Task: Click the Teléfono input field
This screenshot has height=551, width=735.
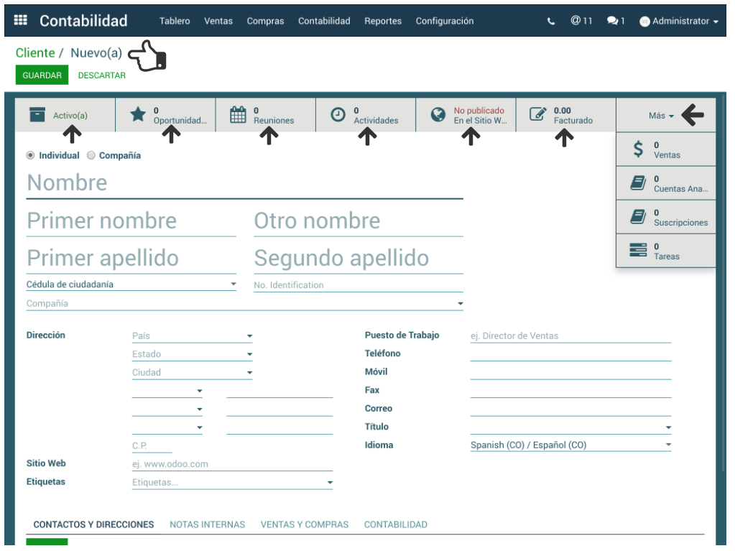Action: 570,353
